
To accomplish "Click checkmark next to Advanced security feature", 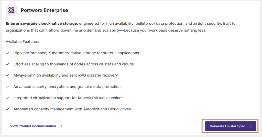I will tap(8, 86).
